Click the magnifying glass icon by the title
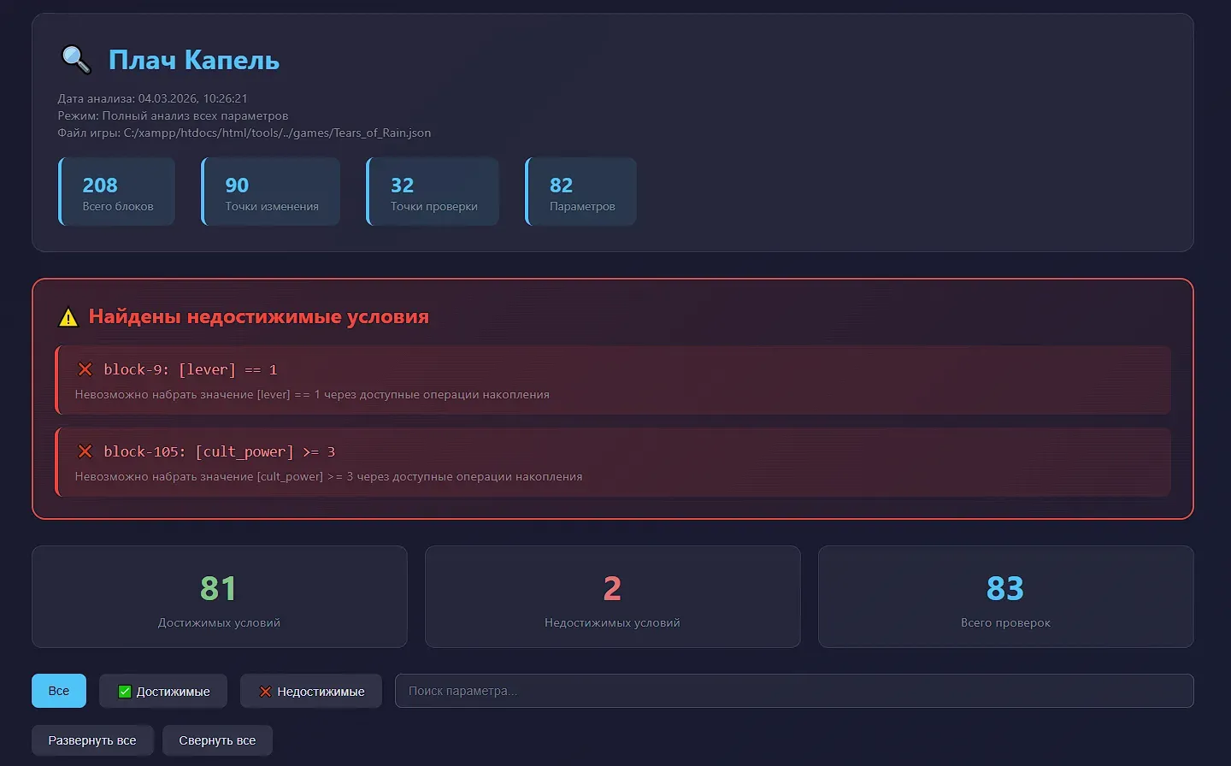The height and width of the screenshot is (766, 1231). coord(76,60)
